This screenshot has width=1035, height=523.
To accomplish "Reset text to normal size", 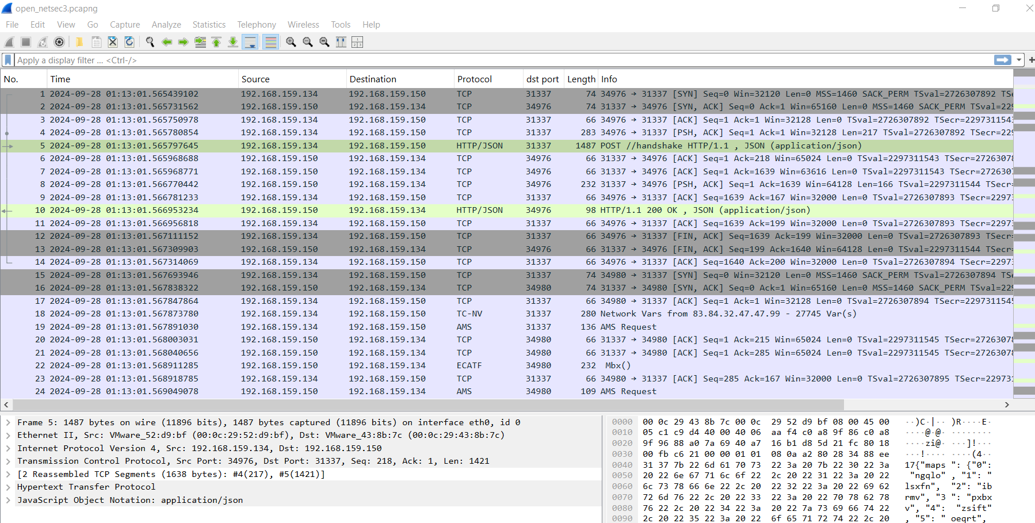I will [x=324, y=42].
